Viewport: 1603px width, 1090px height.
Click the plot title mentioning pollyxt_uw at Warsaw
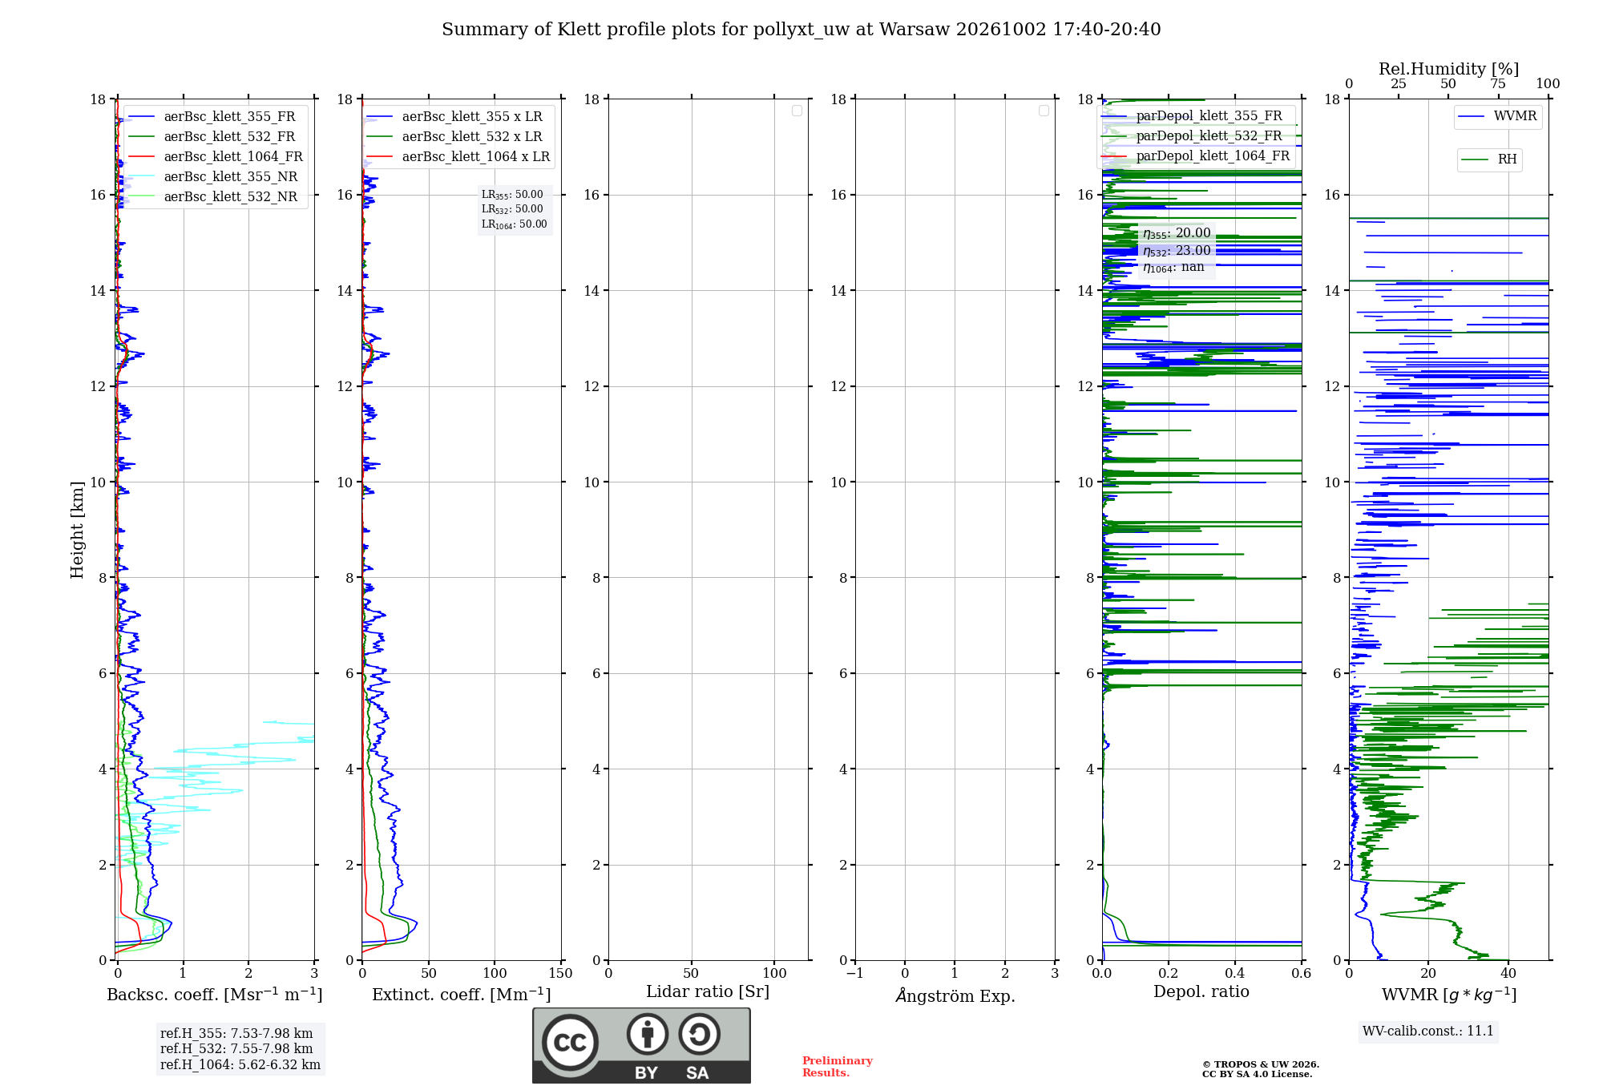[801, 30]
